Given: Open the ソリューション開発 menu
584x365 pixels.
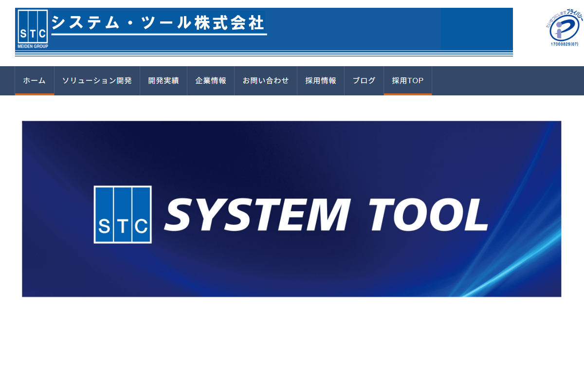Looking at the screenshot, I should (97, 81).
